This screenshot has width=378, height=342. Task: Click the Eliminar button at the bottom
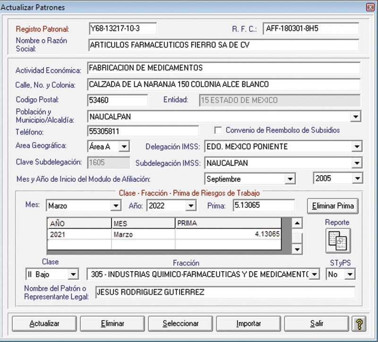(x=112, y=324)
